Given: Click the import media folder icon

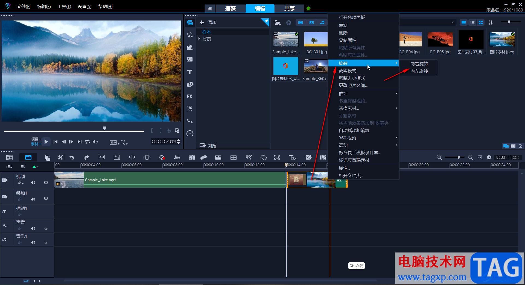Looking at the screenshot, I should pyautogui.click(x=278, y=23).
